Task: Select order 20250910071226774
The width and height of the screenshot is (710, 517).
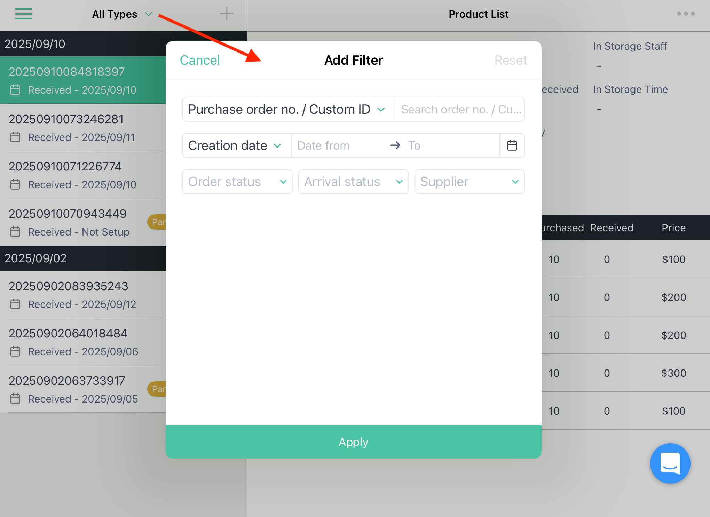Action: (x=83, y=175)
